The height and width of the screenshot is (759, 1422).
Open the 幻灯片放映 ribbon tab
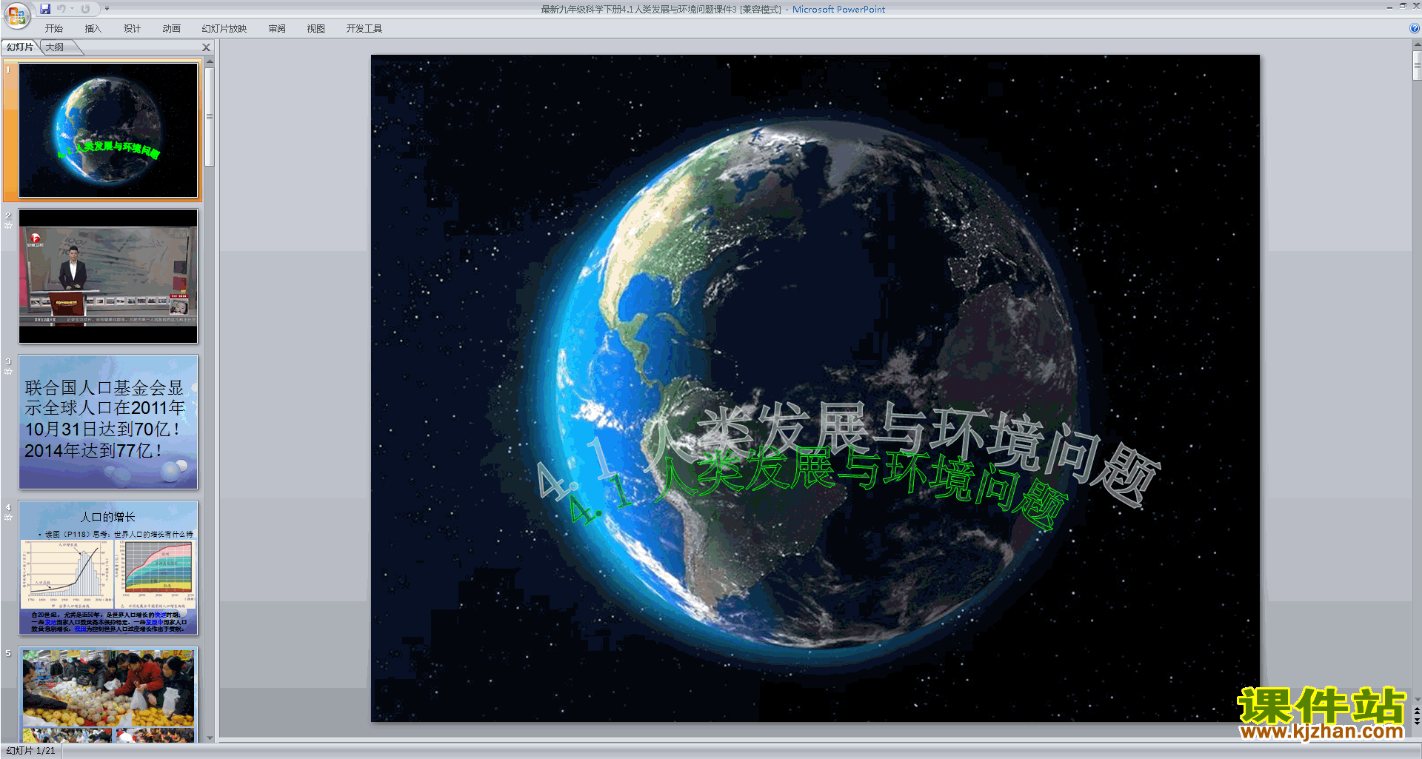pyautogui.click(x=224, y=29)
